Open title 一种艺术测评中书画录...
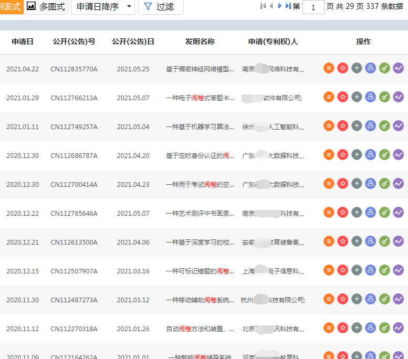Viewport: 408px width, 359px height. point(200,214)
